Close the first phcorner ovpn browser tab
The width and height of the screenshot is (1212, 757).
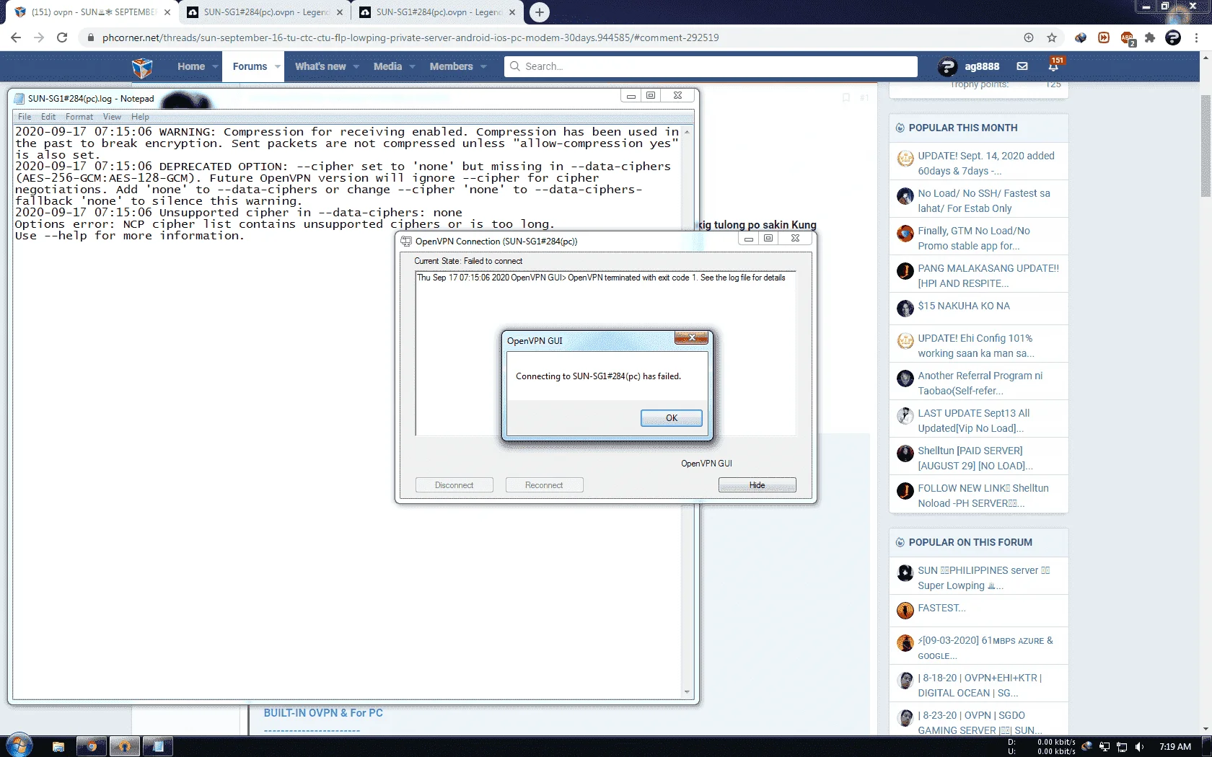167,12
